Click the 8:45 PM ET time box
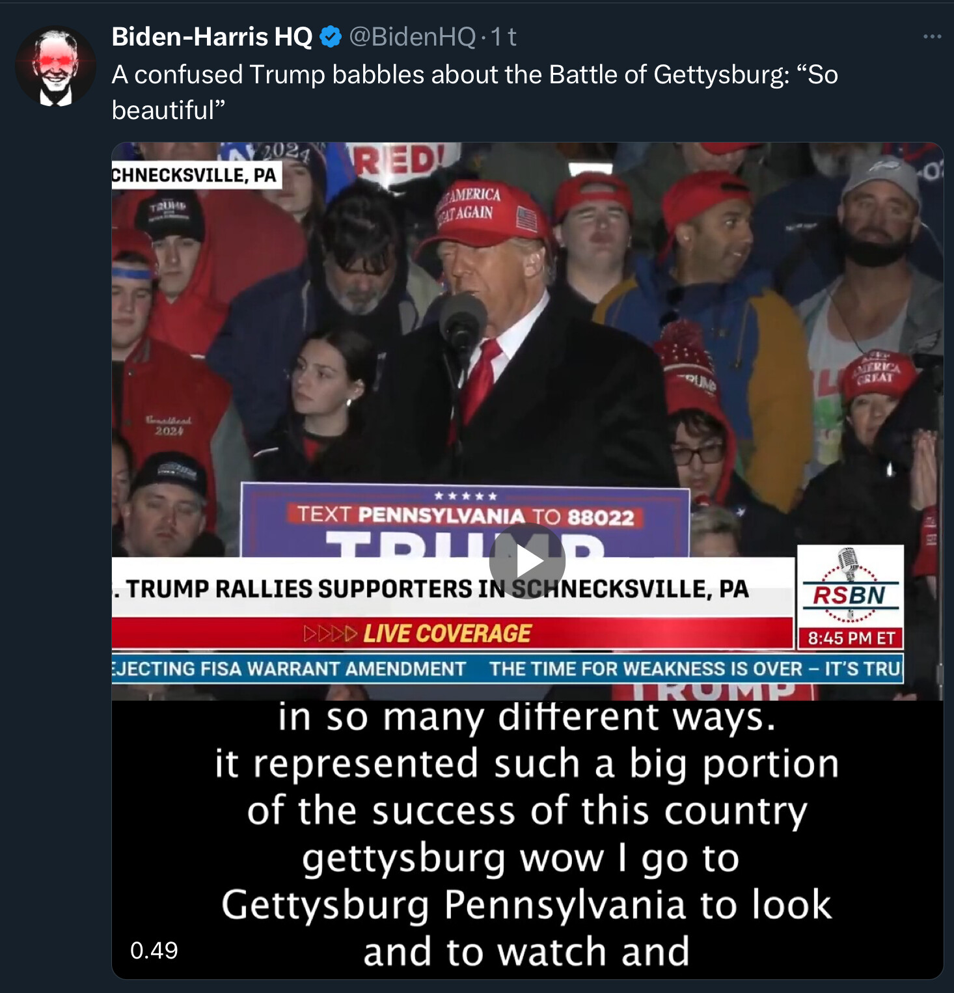 (851, 638)
